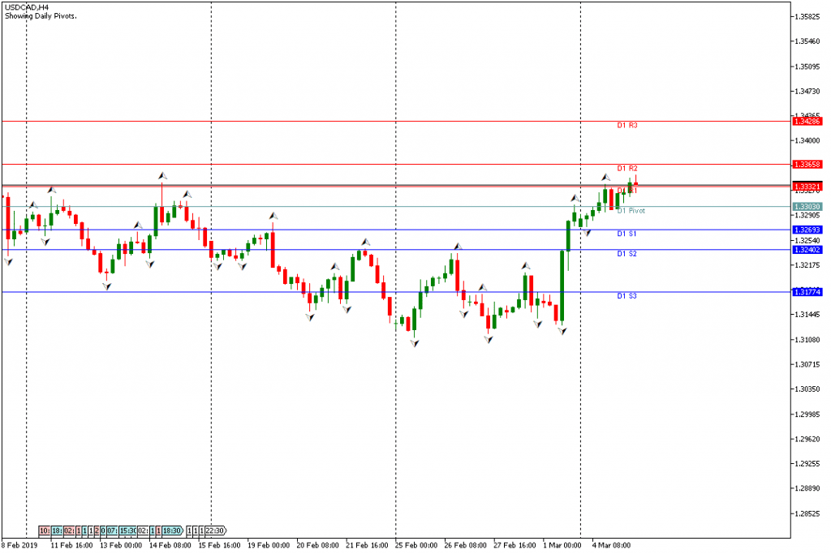Viewport: 831px width, 554px height.
Task: Open the 18:30 cyan news event flag
Action: click(171, 530)
